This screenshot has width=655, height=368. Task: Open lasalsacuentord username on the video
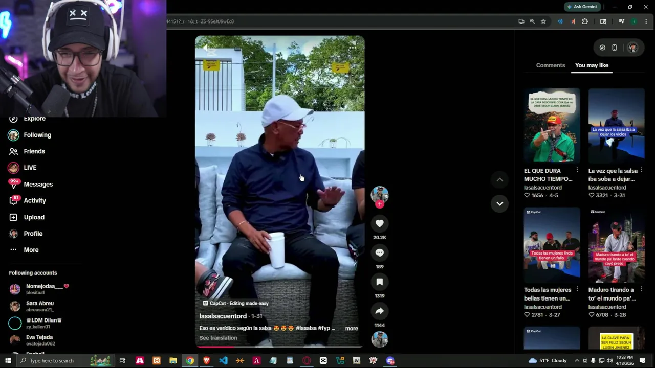coord(223,316)
